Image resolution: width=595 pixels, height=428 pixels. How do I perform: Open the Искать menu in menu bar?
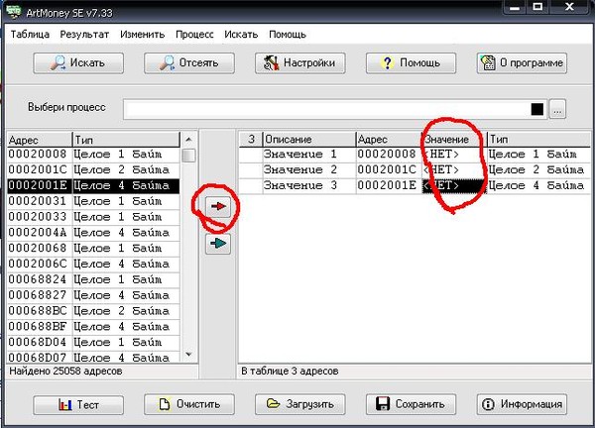[241, 35]
